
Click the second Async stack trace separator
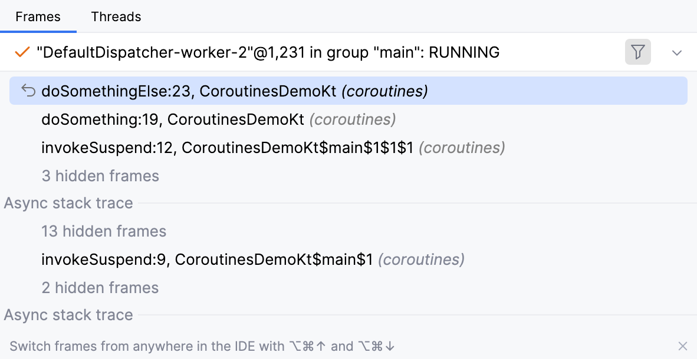pos(68,315)
